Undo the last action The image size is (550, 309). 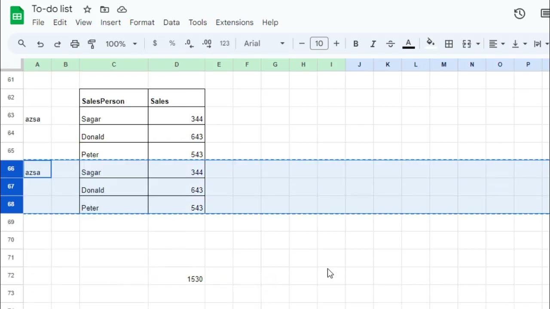pyautogui.click(x=40, y=44)
